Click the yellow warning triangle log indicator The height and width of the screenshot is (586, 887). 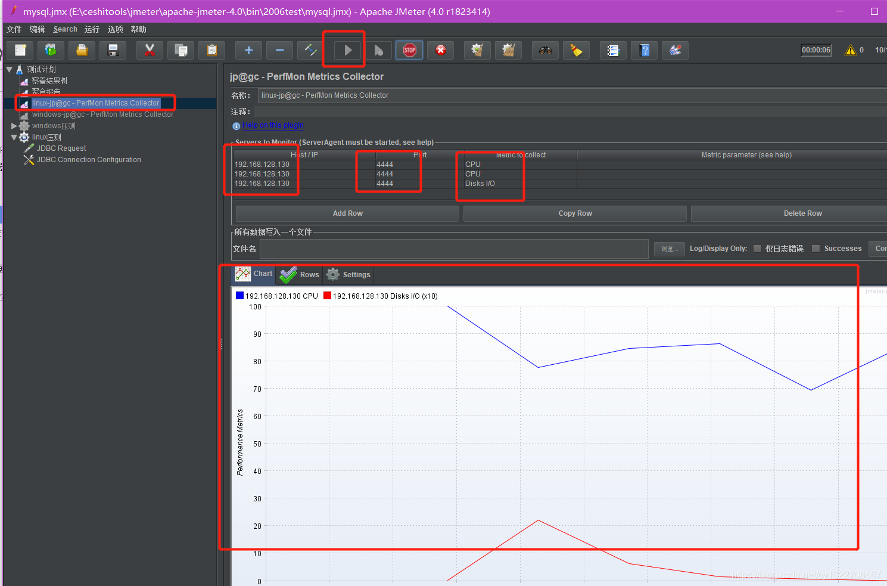click(x=851, y=50)
